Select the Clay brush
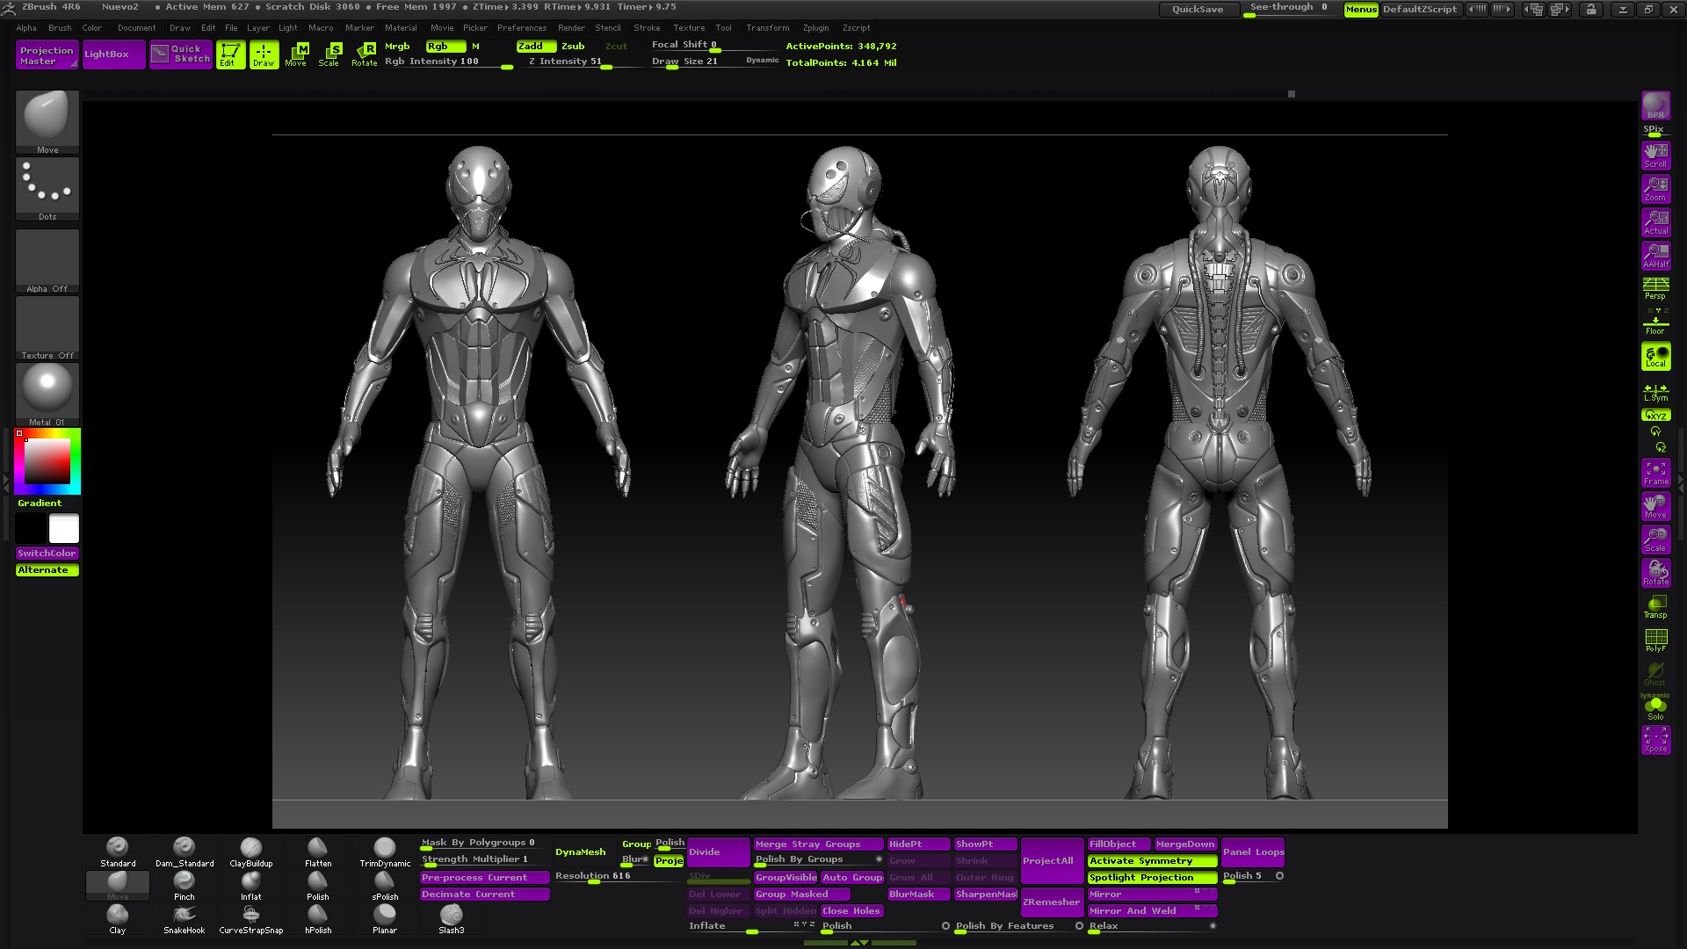 pyautogui.click(x=118, y=918)
